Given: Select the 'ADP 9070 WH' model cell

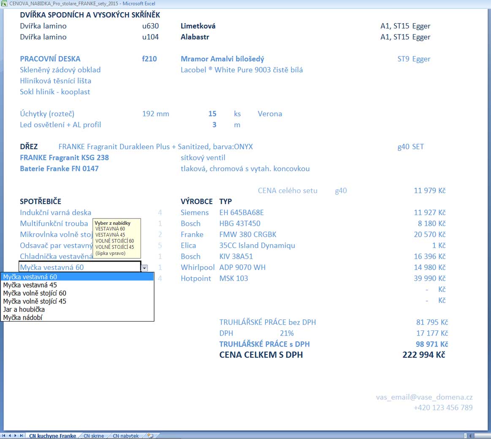Looking at the screenshot, I should point(242,267).
